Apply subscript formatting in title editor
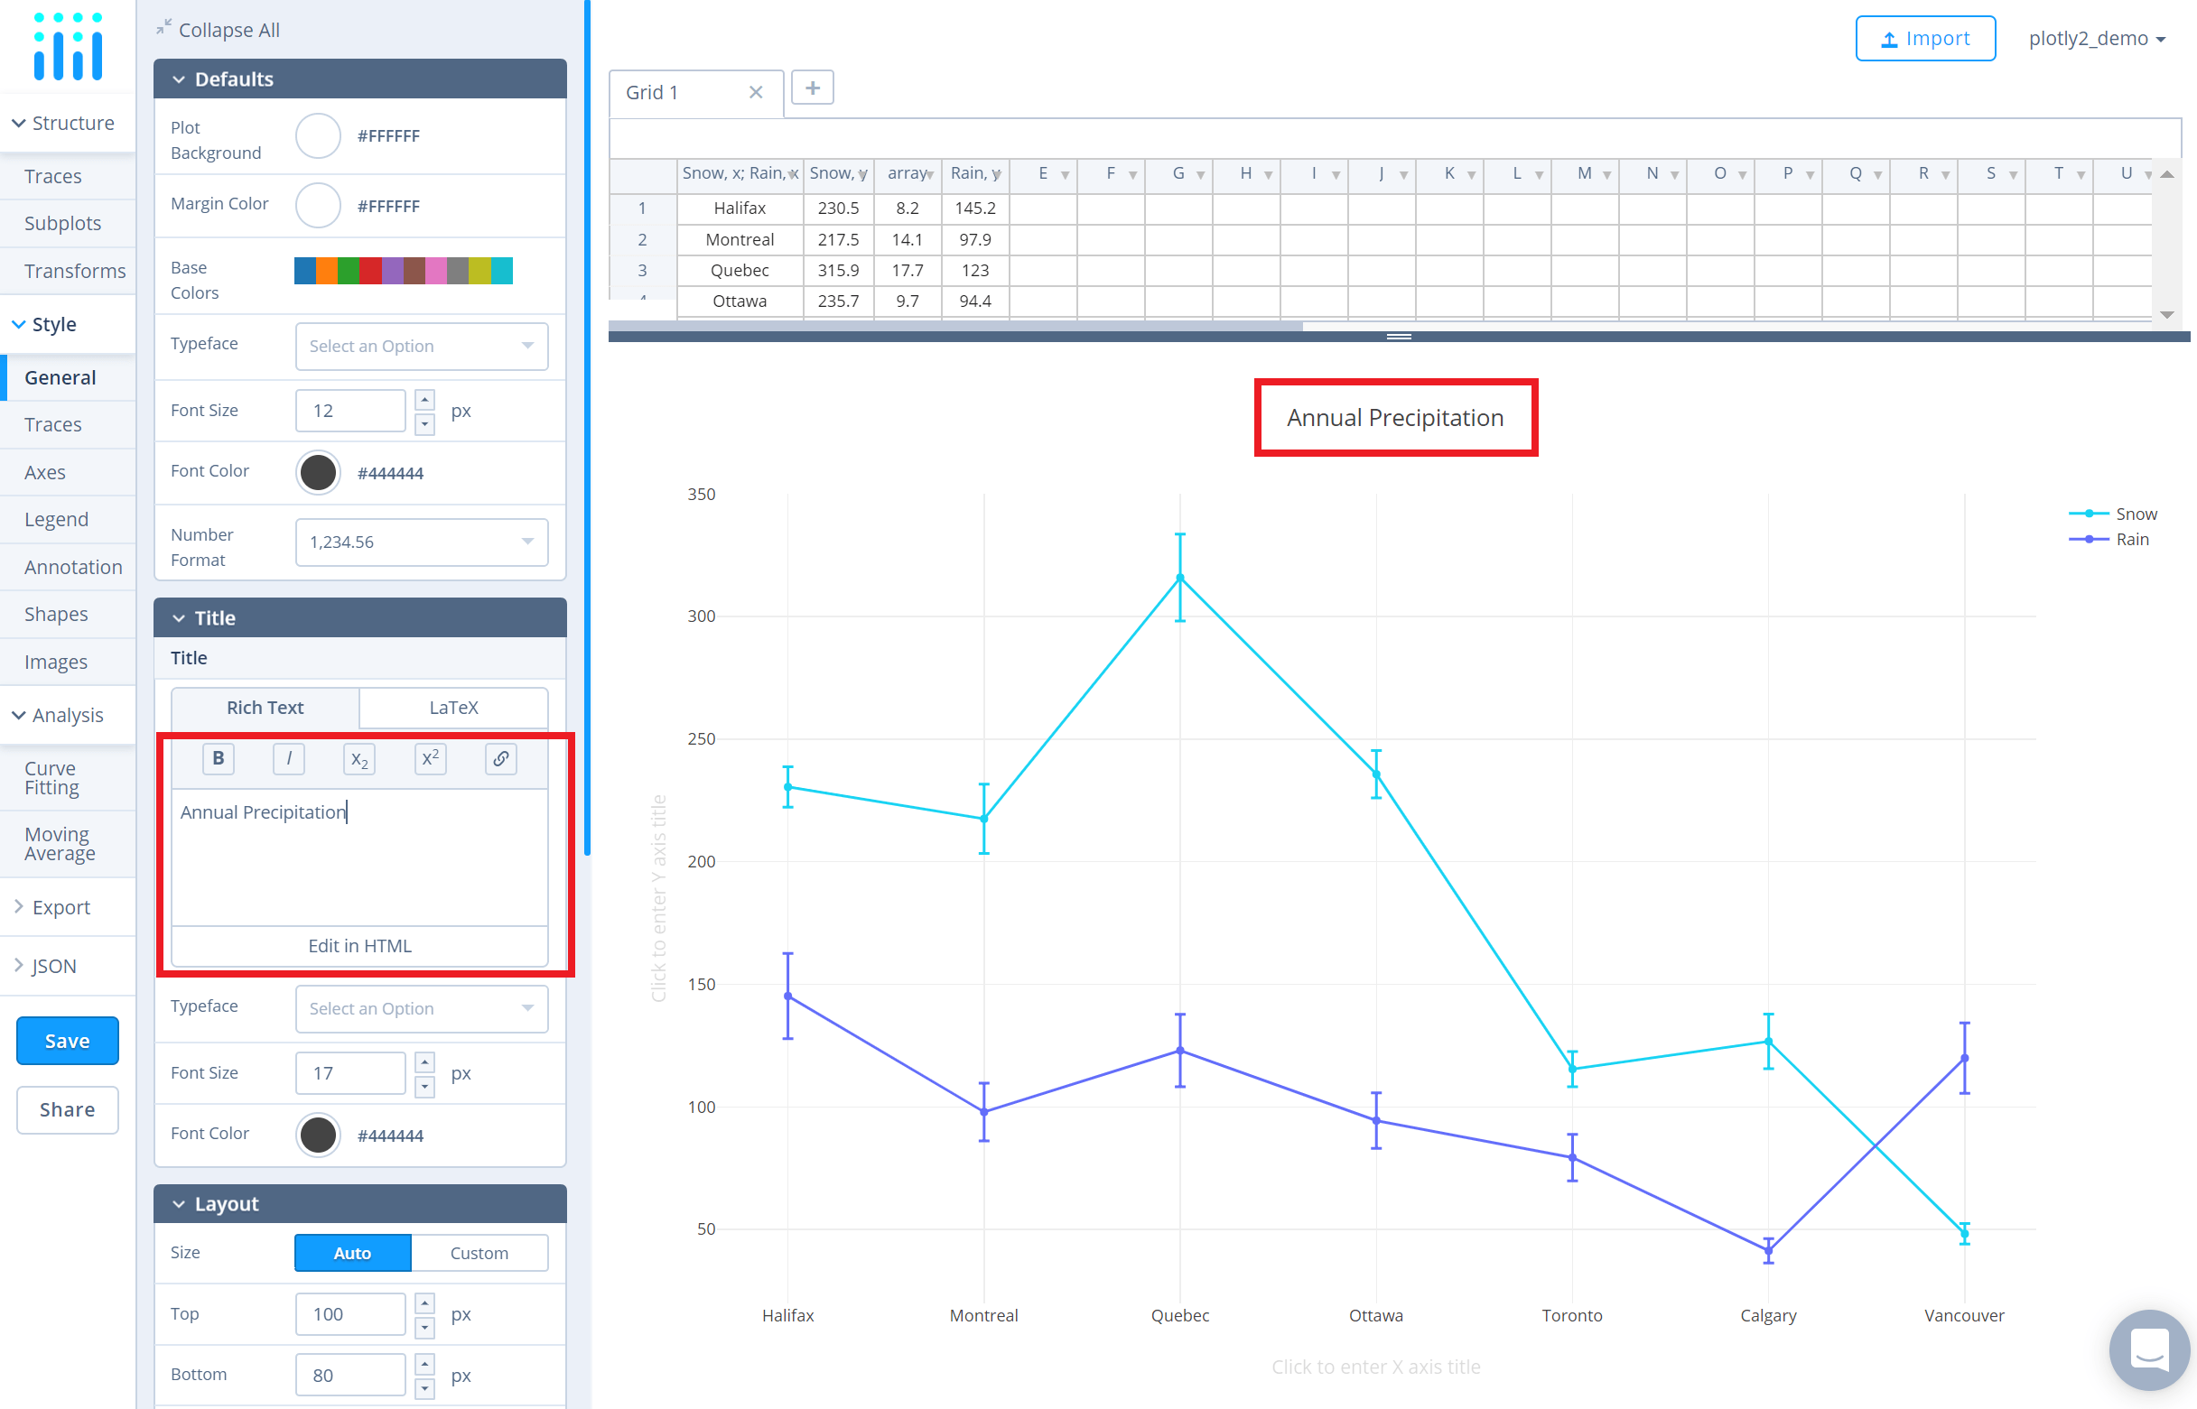 359,758
